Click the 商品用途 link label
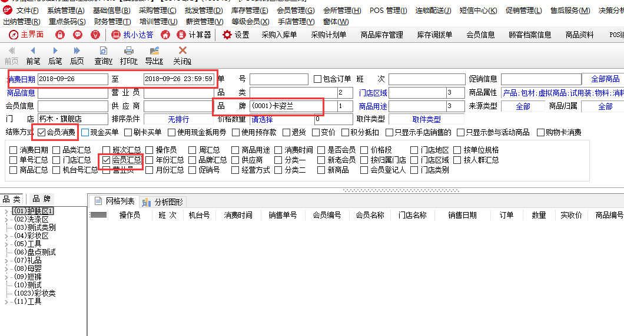 [x=373, y=106]
